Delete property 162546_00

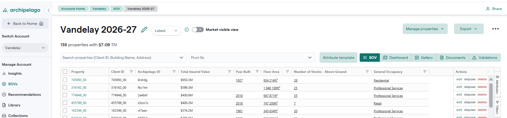482,110
